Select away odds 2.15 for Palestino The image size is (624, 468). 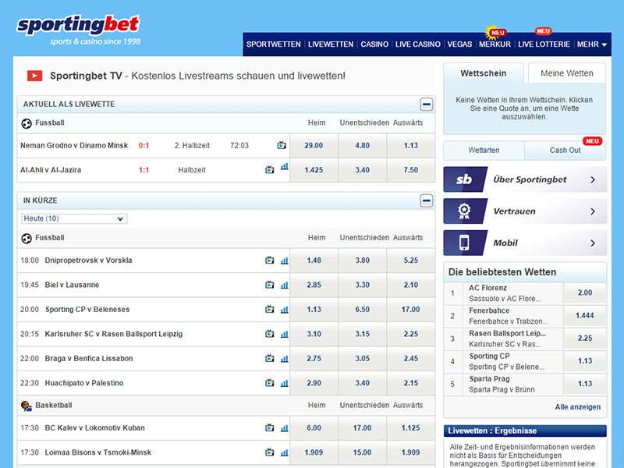(411, 383)
